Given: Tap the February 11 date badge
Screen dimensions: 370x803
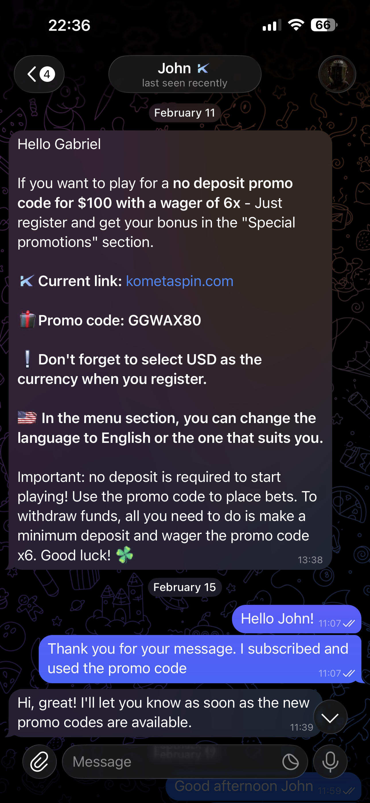Looking at the screenshot, I should point(185,113).
